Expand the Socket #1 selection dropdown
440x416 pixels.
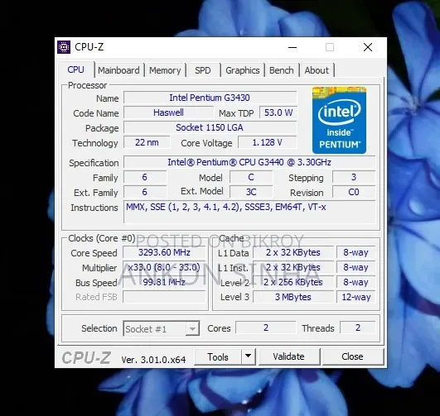coord(192,328)
